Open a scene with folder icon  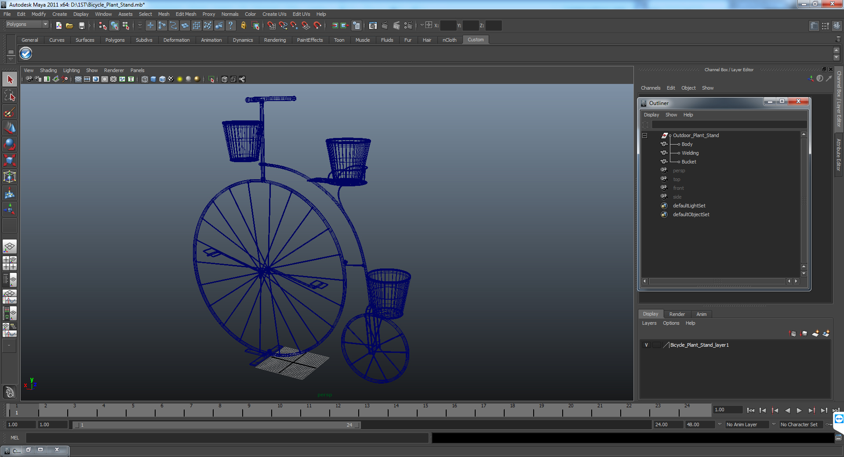(69, 25)
